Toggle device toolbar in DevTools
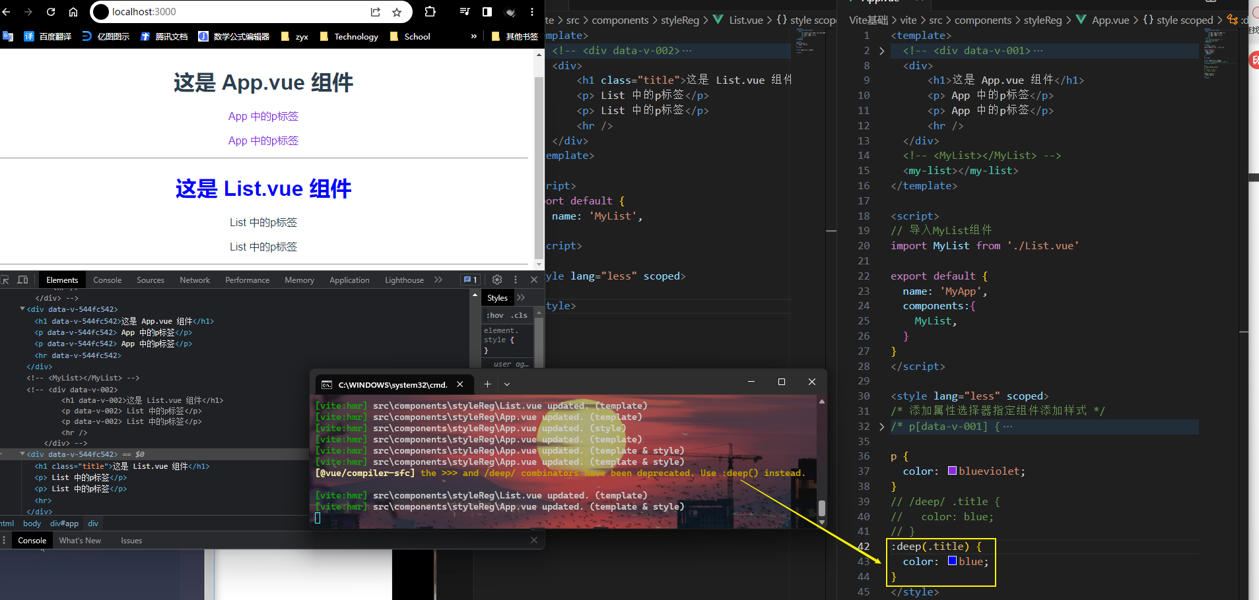The image size is (1259, 600). pyautogui.click(x=23, y=280)
